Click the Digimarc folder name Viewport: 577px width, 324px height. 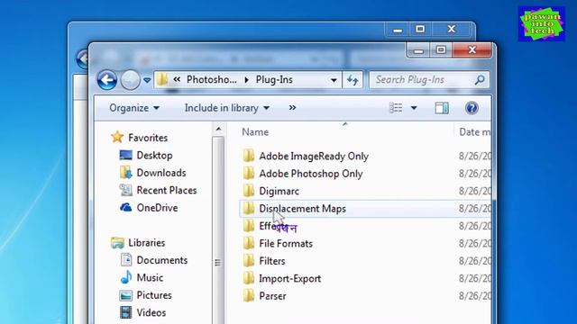[279, 191]
